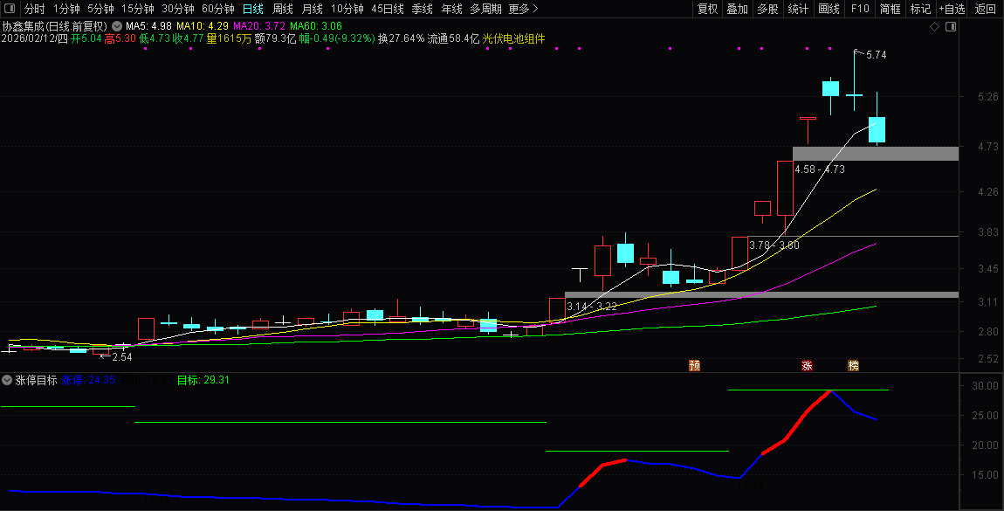Click the top-left corner lock icon
This screenshot has height=511, width=1004.
pyautogui.click(x=10, y=9)
